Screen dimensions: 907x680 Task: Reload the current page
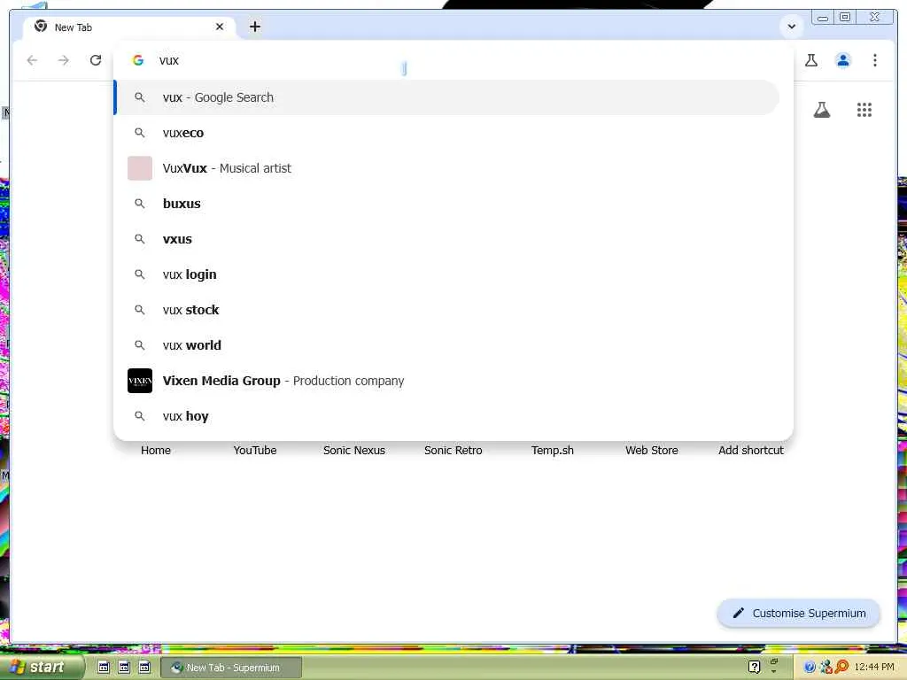(96, 60)
